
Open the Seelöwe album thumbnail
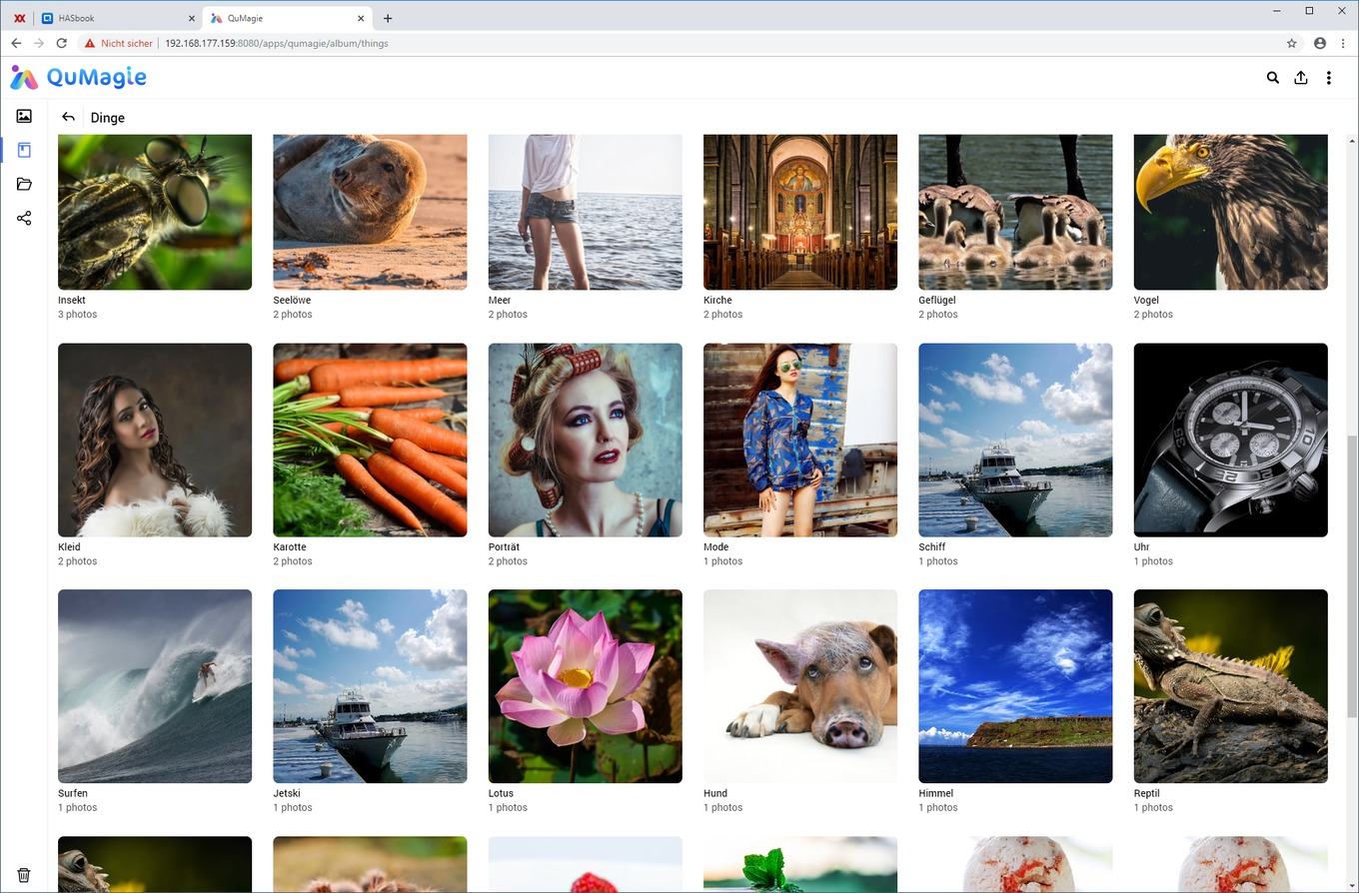pos(370,212)
